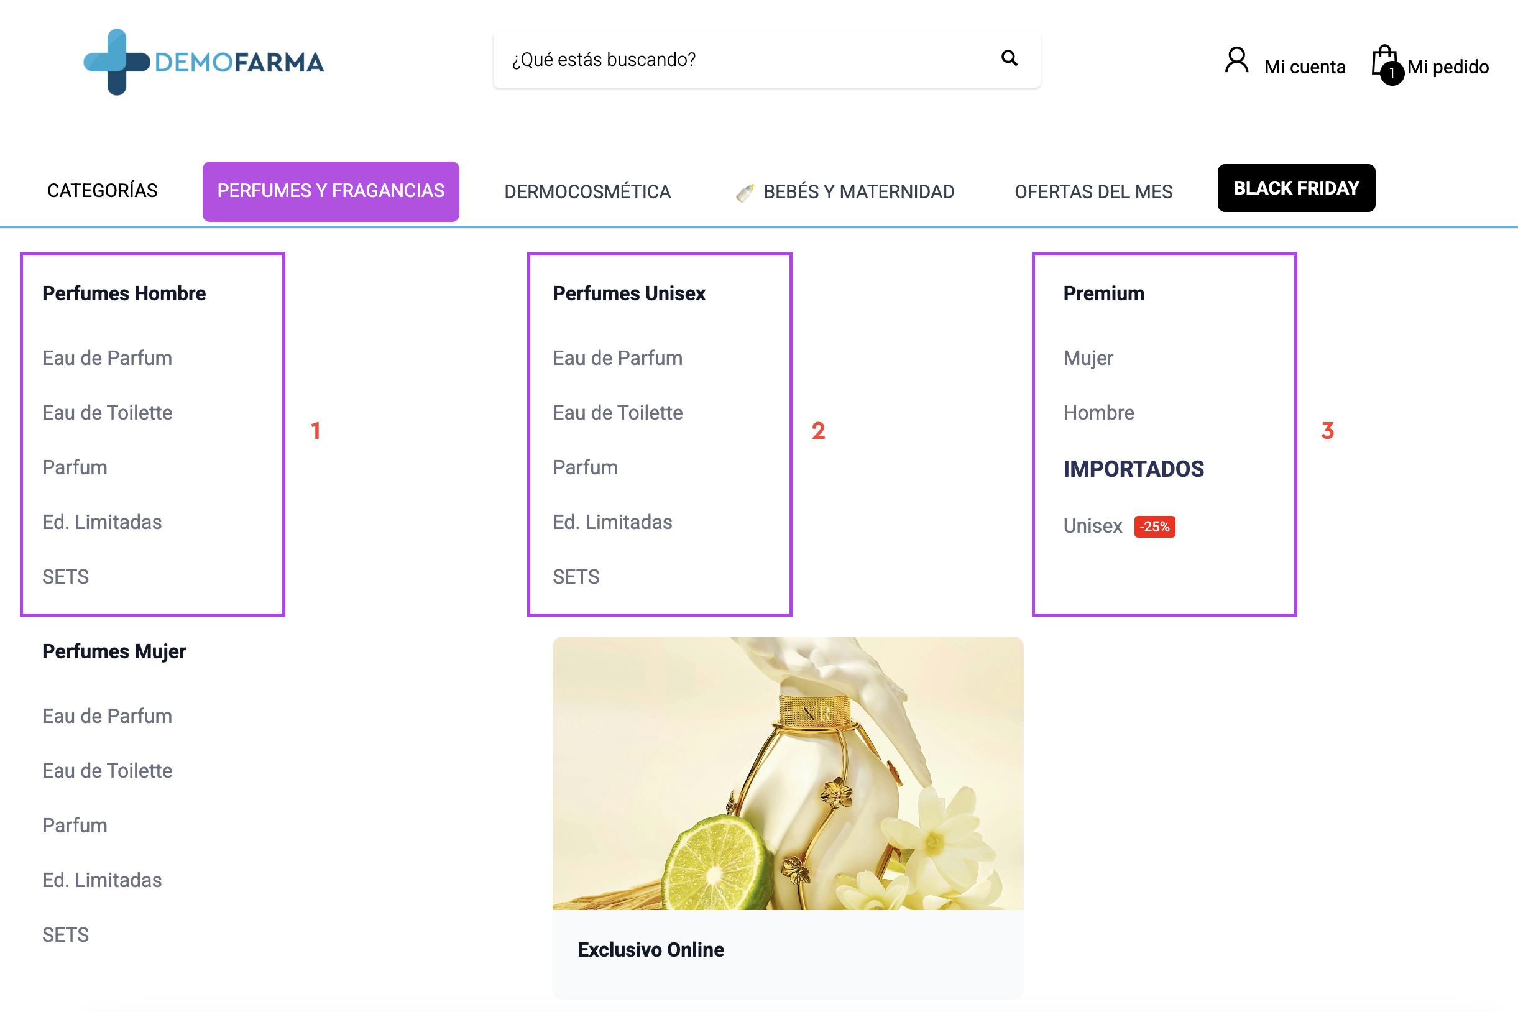1518x1012 pixels.
Task: Click the Mi pedido label
Action: click(1448, 67)
